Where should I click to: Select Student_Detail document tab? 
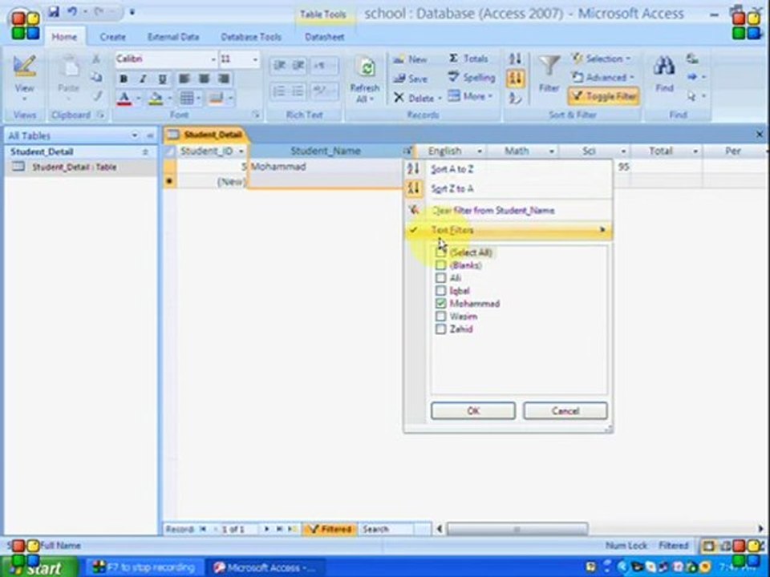(x=206, y=135)
